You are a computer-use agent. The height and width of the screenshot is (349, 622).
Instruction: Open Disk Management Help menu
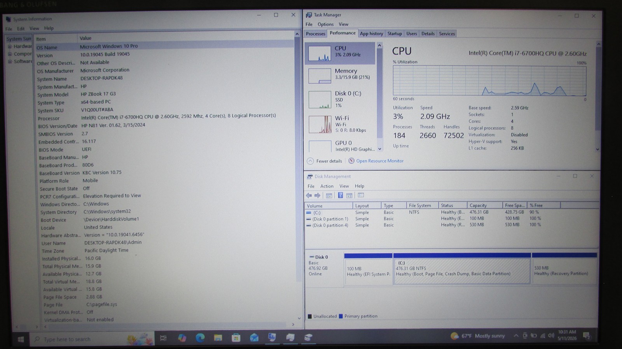coord(360,186)
